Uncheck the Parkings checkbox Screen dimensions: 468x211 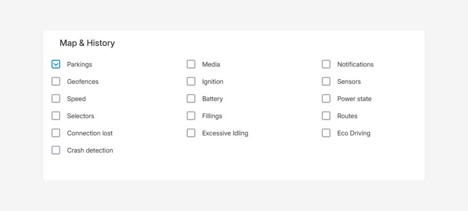pyautogui.click(x=56, y=64)
